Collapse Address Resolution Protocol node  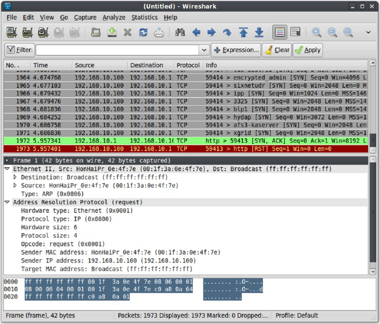point(7,202)
